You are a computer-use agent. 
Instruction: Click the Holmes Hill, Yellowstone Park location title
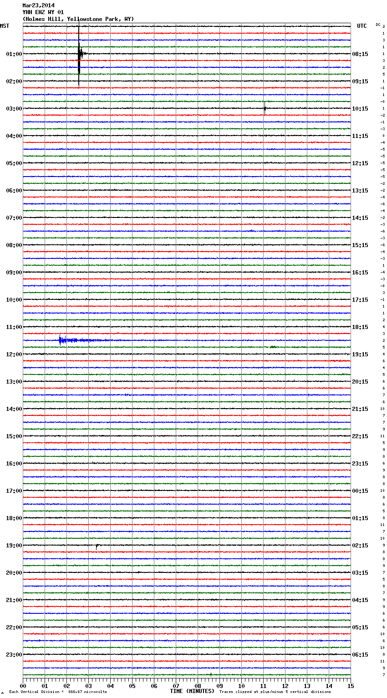pyautogui.click(x=78, y=19)
